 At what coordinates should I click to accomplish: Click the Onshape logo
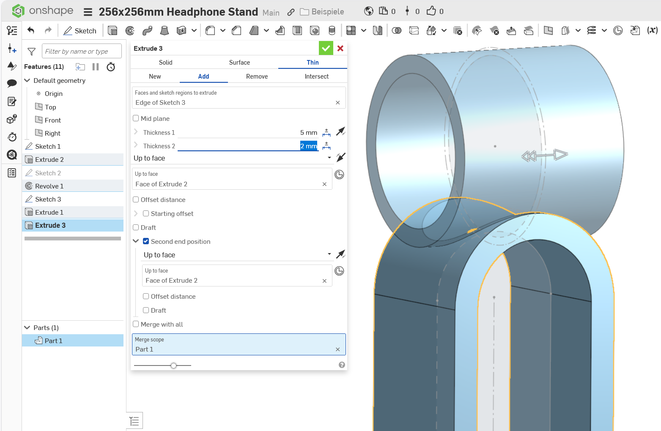pos(42,11)
